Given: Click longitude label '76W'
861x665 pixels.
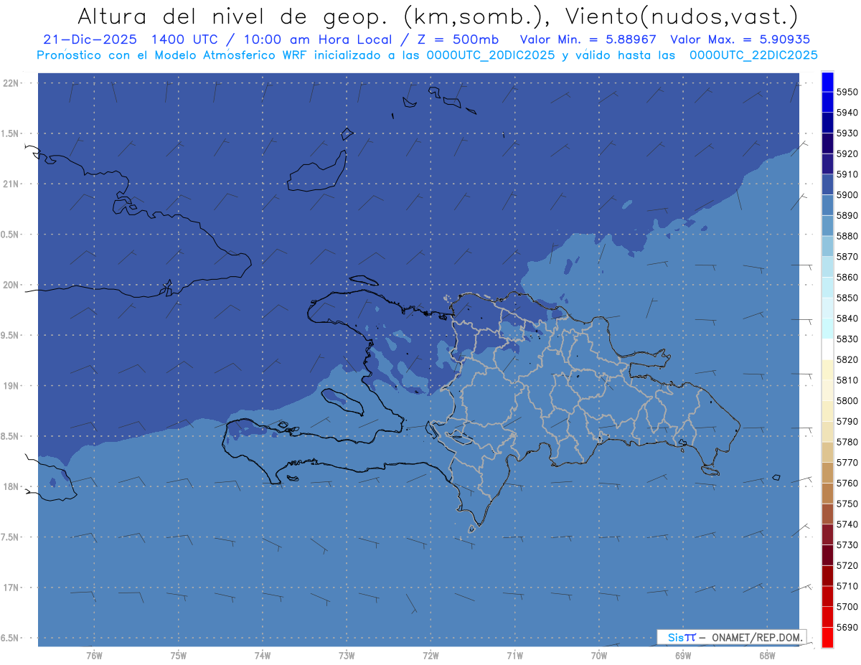Looking at the screenshot, I should tap(94, 656).
